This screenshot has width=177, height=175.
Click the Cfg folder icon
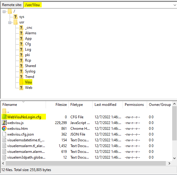[21, 44]
